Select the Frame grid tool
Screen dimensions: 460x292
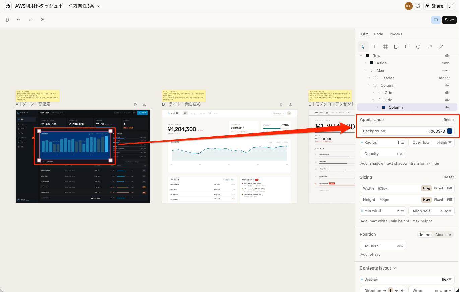[385, 47]
